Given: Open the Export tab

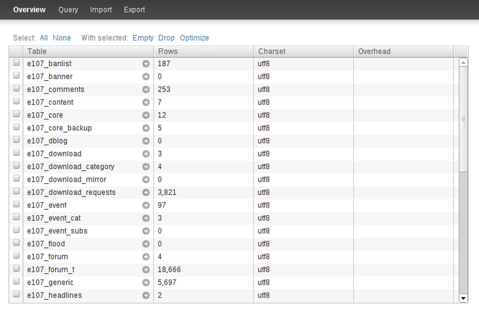Looking at the screenshot, I should point(134,10).
